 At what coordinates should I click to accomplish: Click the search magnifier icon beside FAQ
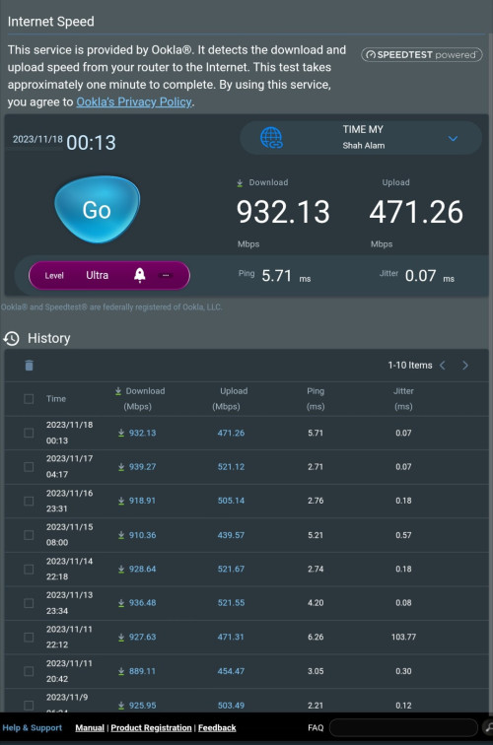click(x=488, y=727)
